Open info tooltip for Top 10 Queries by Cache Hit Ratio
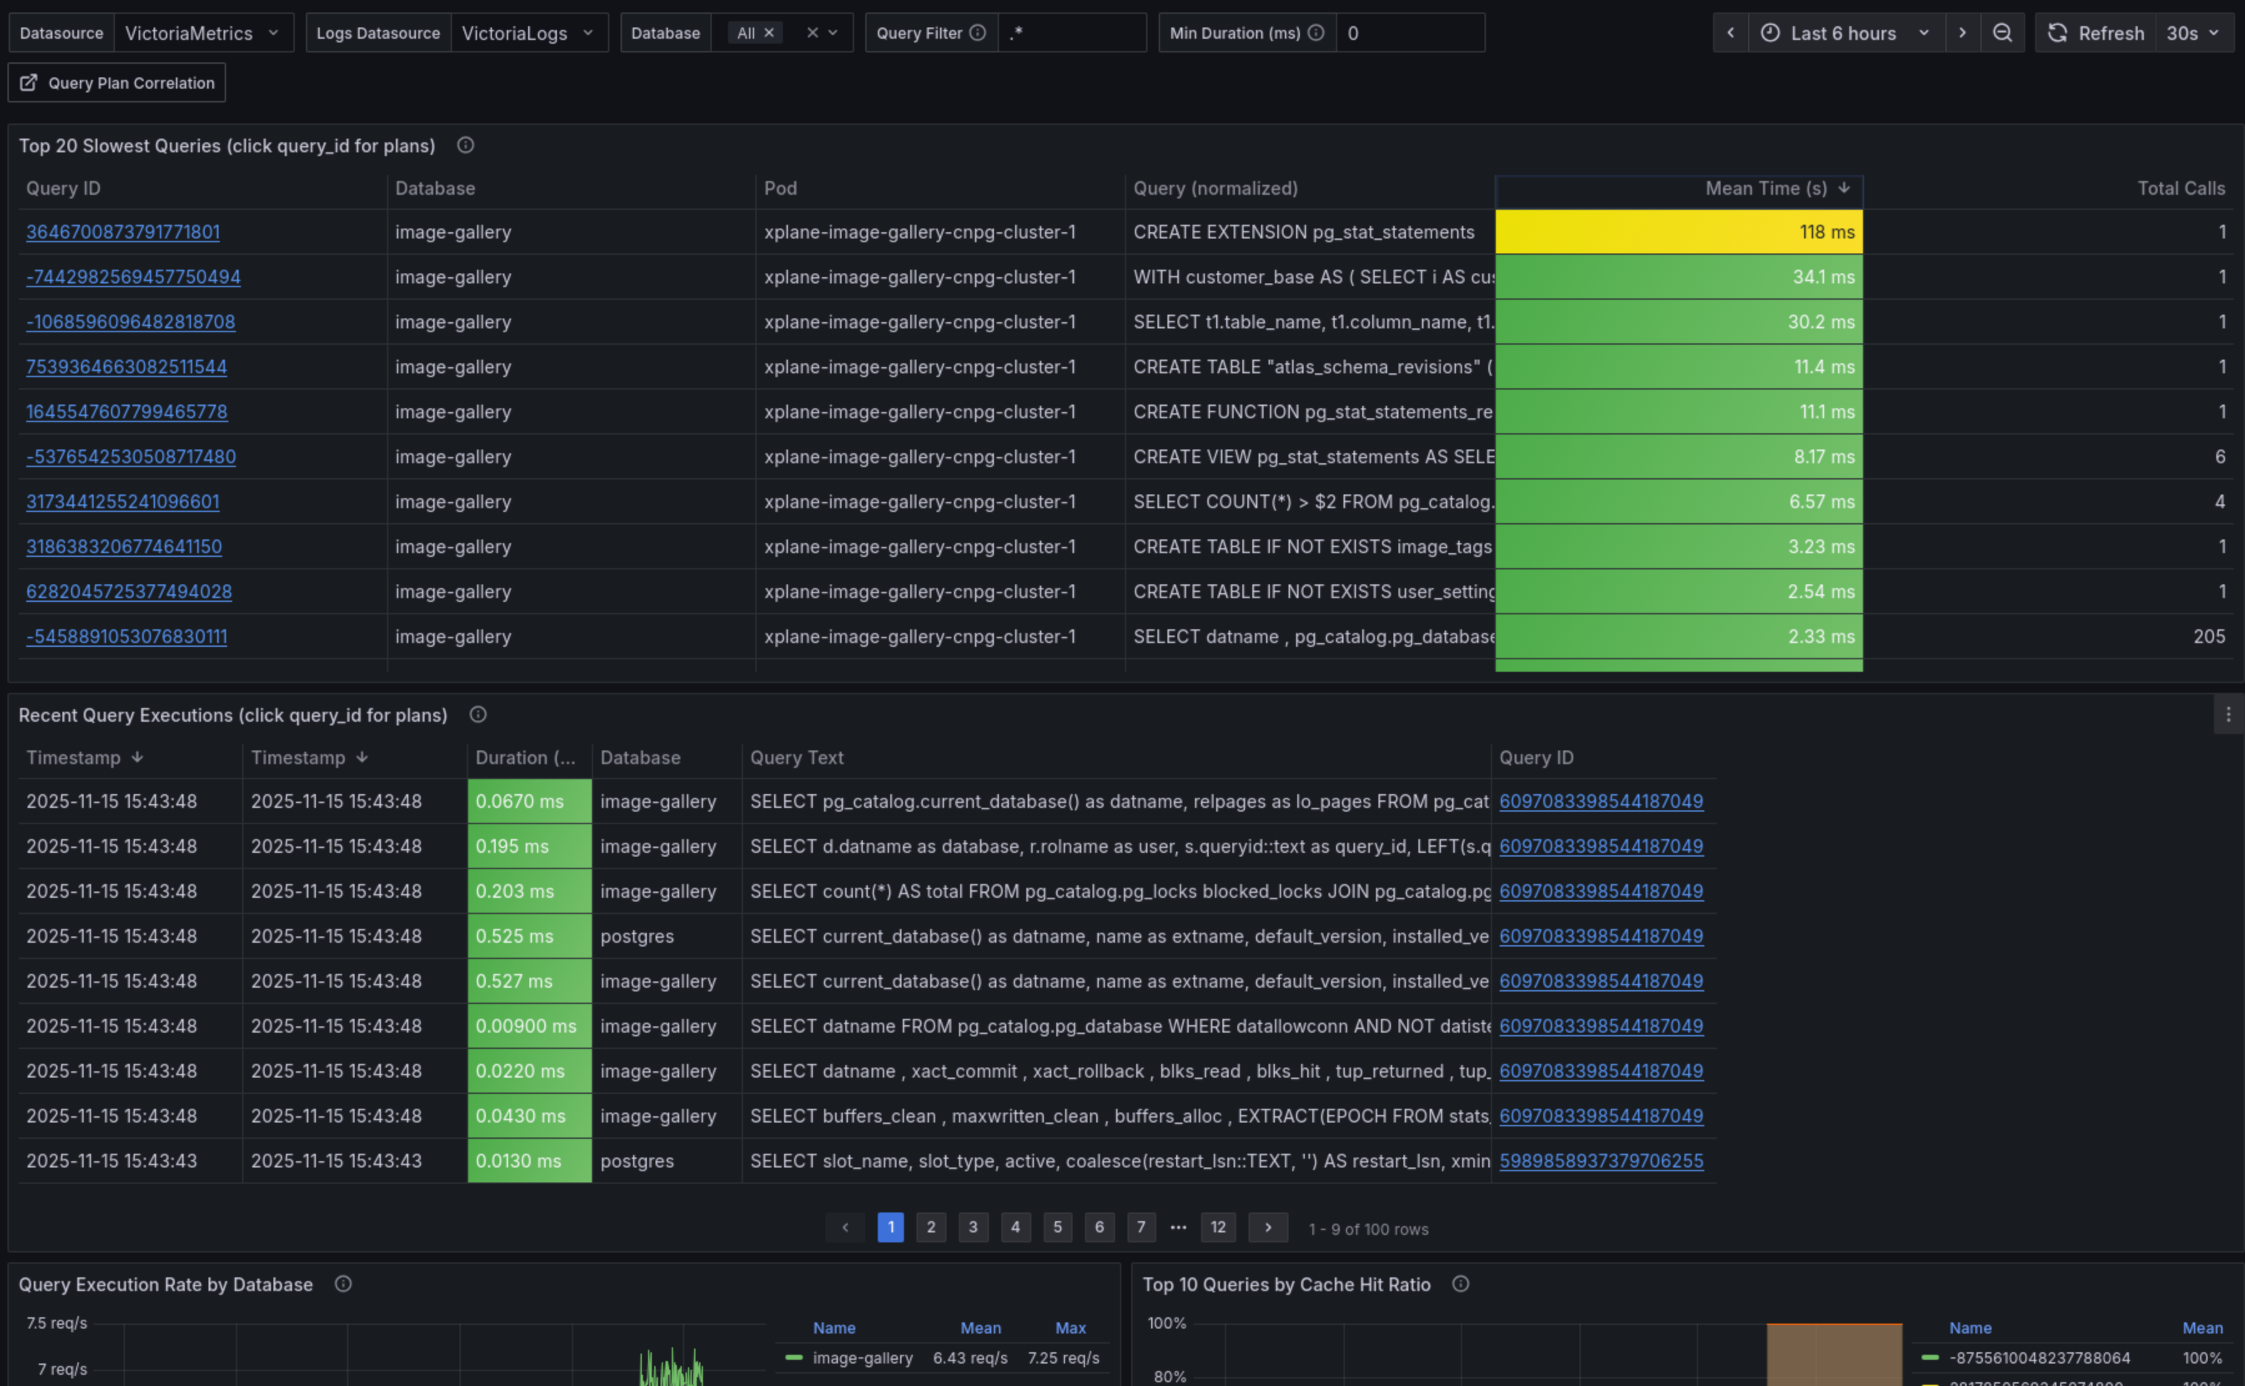 (1460, 1284)
